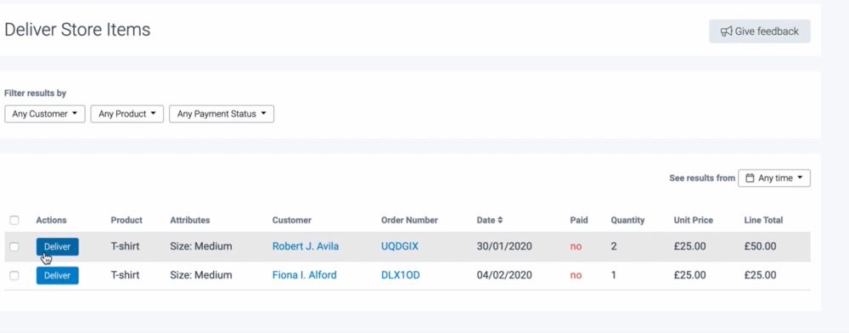This screenshot has height=333, width=849.
Task: Click the Order Number column header
Action: [409, 220]
